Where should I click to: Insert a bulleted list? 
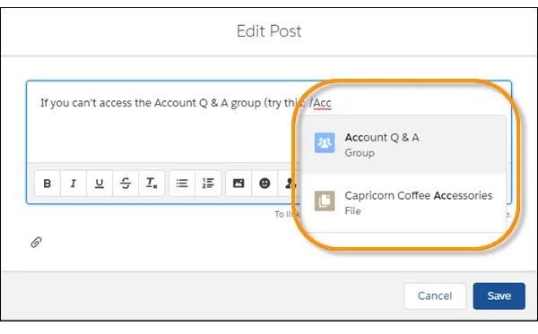[x=182, y=184]
